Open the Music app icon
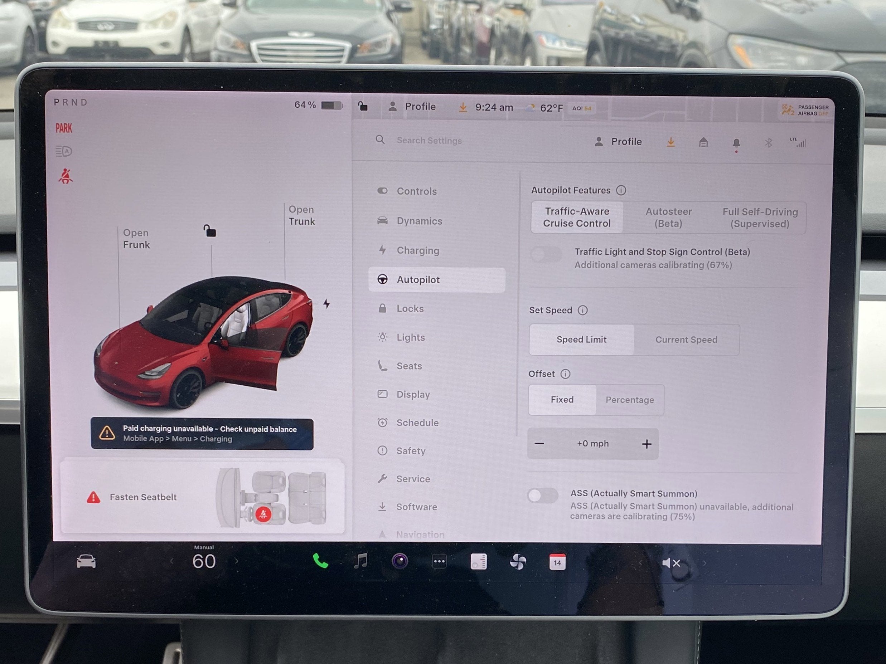Screen dimensions: 886x664 360,561
